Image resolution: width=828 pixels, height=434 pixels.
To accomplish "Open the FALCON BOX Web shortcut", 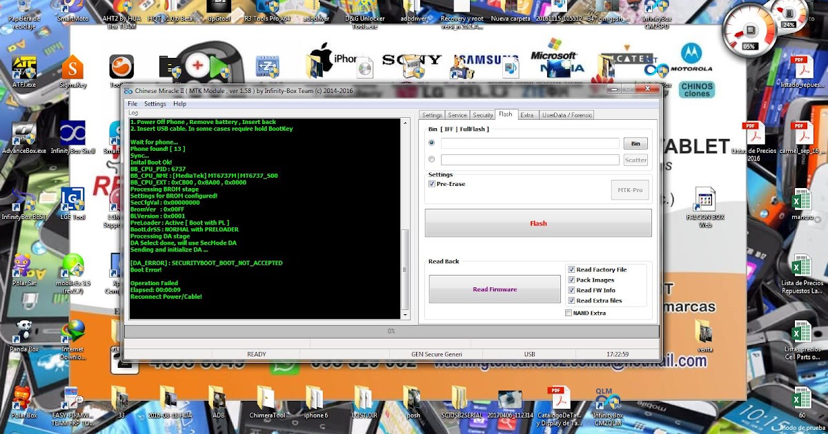I will point(705,207).
